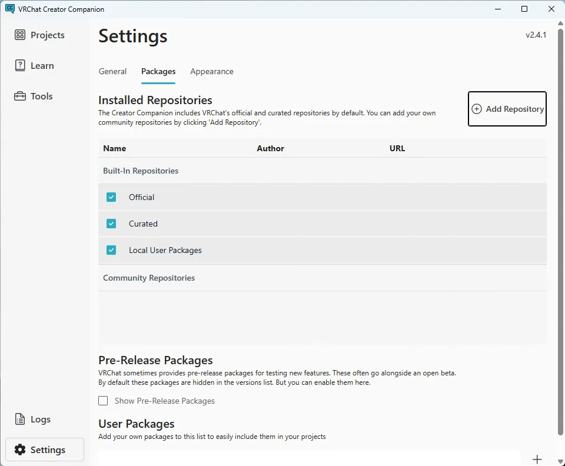Click the VRChat Creator Companion app icon
Image resolution: width=565 pixels, height=466 pixels.
(10, 9)
